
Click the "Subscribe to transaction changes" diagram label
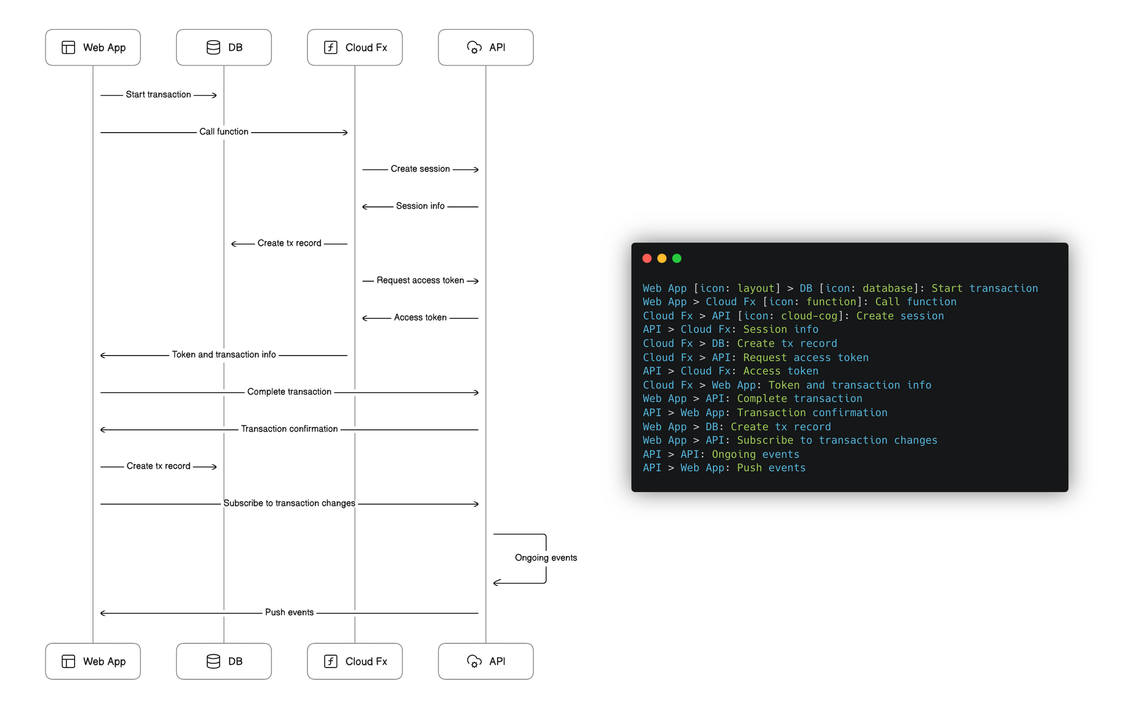(x=289, y=503)
